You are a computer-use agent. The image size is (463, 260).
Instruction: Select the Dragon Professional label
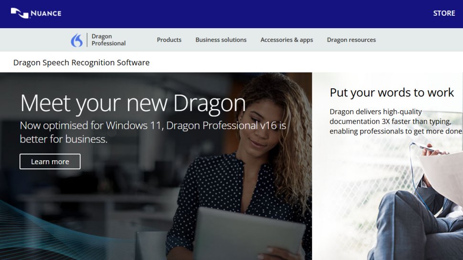108,40
